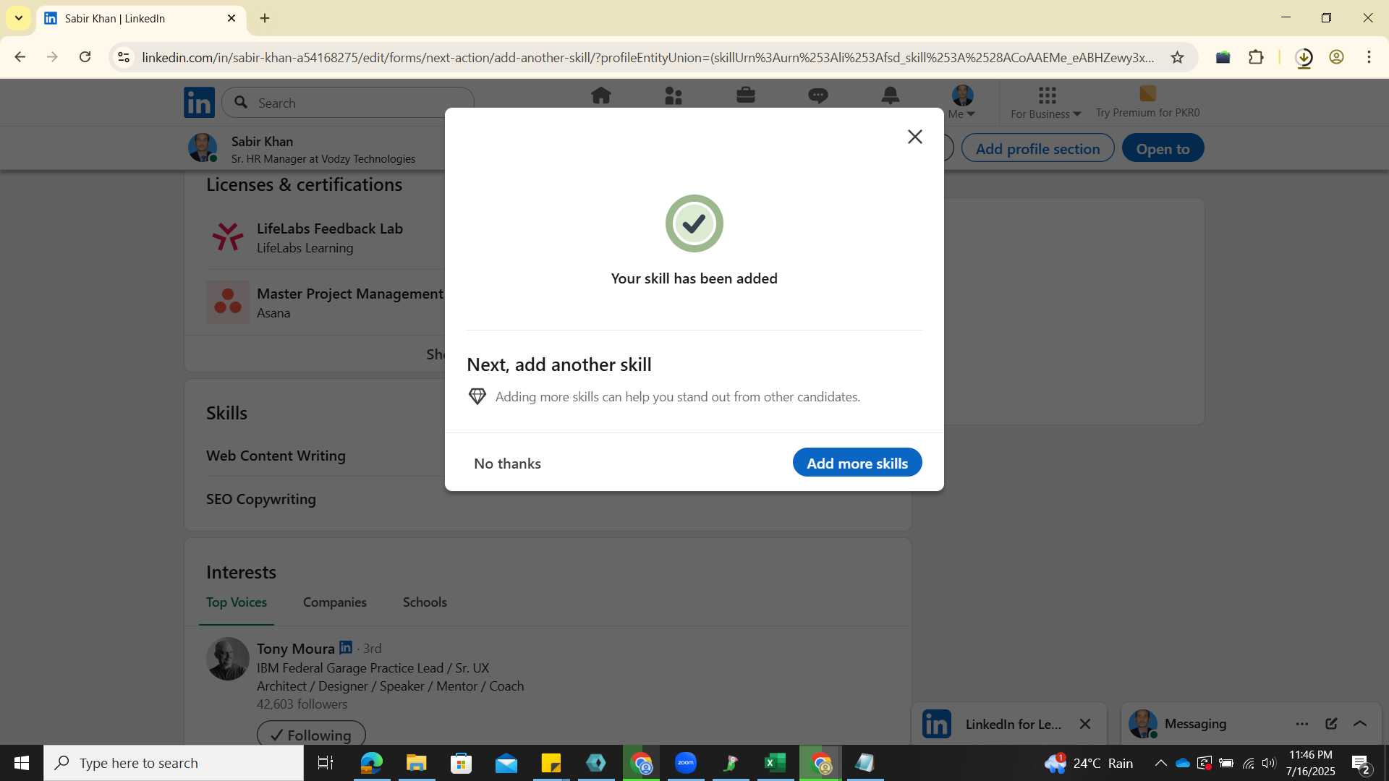Click Open to button
This screenshot has height=781, width=1389.
tap(1163, 148)
